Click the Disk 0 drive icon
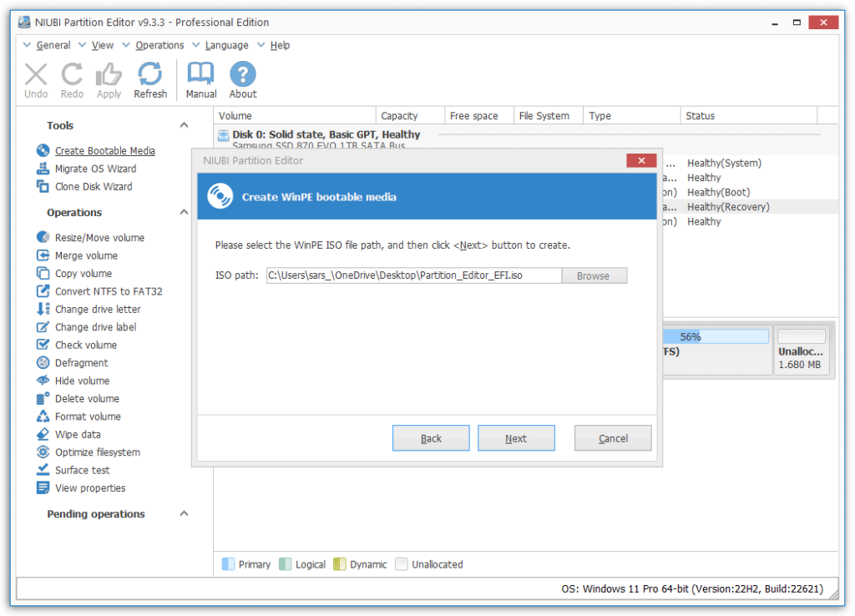The height and width of the screenshot is (616, 855). click(224, 134)
